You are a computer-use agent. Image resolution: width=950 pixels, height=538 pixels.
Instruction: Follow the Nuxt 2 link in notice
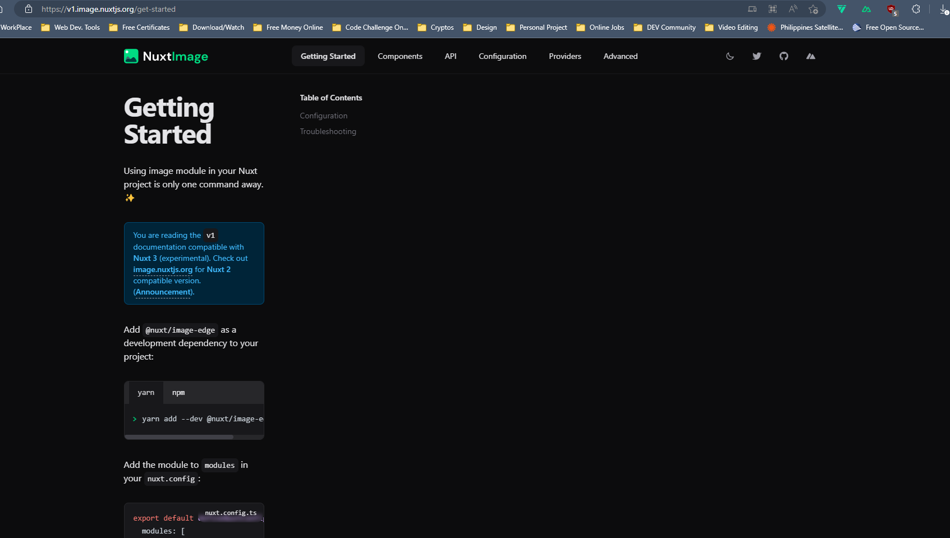[219, 269]
